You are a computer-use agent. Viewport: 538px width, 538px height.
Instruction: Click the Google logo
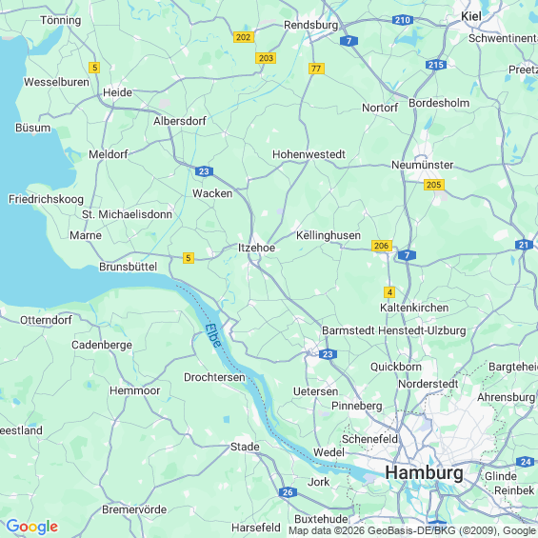coord(32,527)
